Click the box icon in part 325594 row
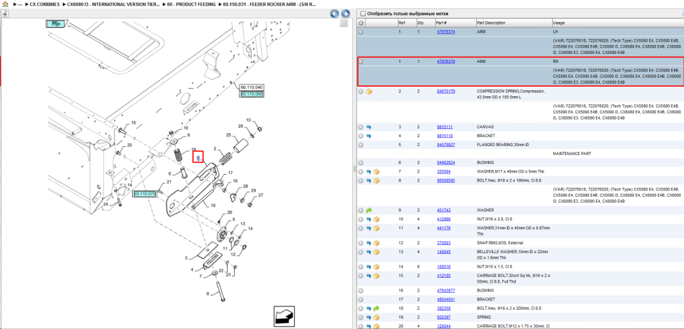This screenshot has width=684, height=329. 376,171
